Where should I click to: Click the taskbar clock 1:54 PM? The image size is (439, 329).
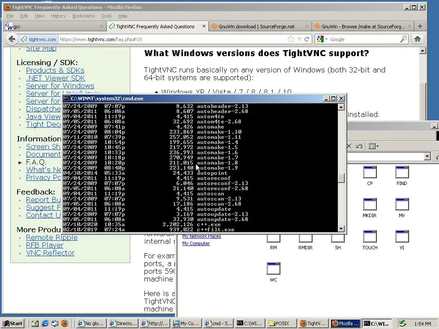423,324
